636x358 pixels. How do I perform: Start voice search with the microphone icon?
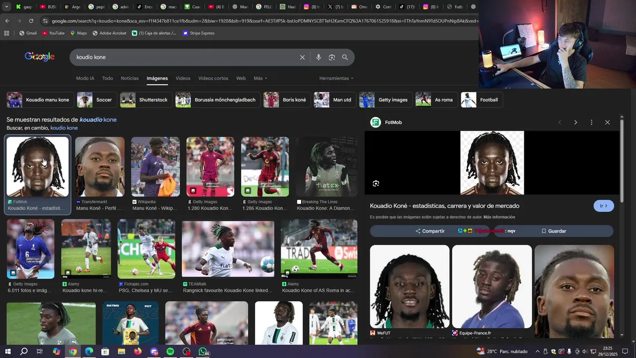[x=318, y=57]
